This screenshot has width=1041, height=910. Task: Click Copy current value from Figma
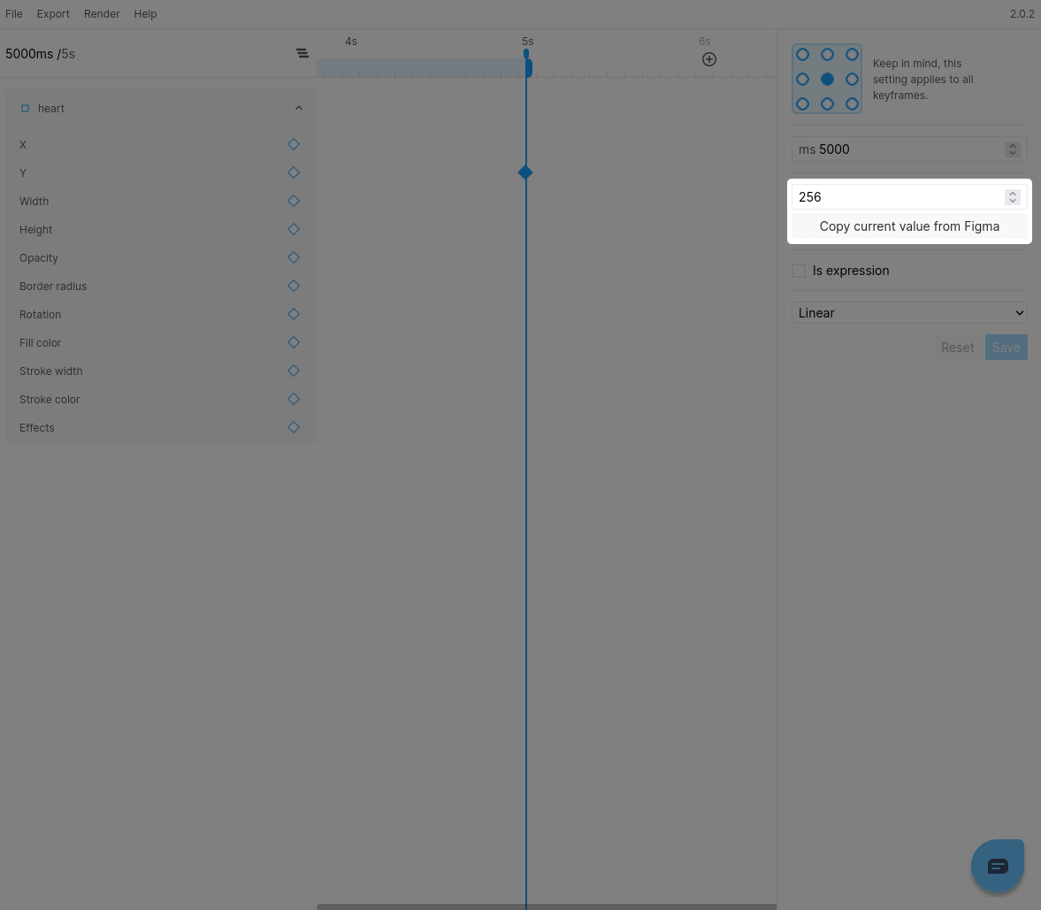tap(909, 226)
